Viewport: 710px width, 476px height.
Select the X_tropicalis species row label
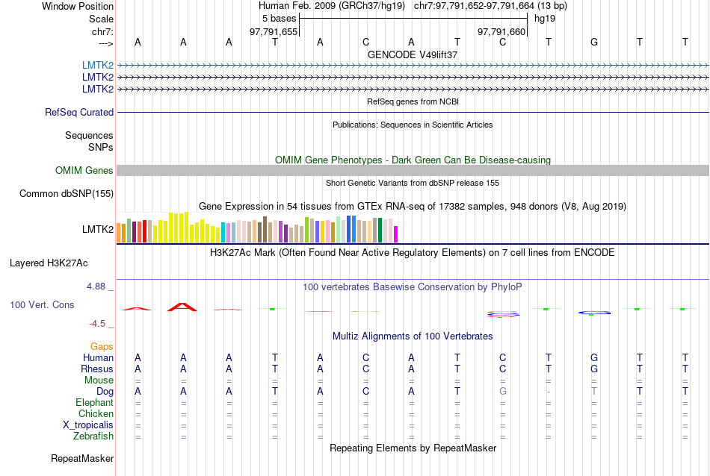coord(88,425)
